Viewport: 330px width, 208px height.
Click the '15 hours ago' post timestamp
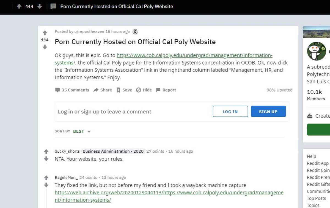pos(117,32)
